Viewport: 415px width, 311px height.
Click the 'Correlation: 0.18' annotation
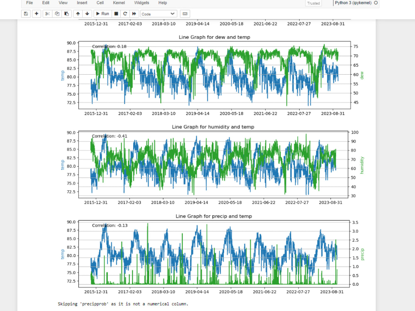tap(109, 46)
